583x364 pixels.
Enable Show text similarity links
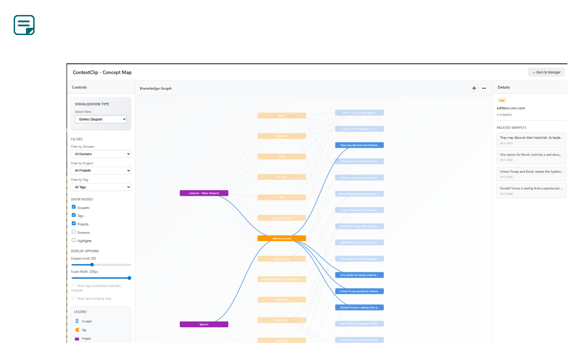pyautogui.click(x=74, y=297)
